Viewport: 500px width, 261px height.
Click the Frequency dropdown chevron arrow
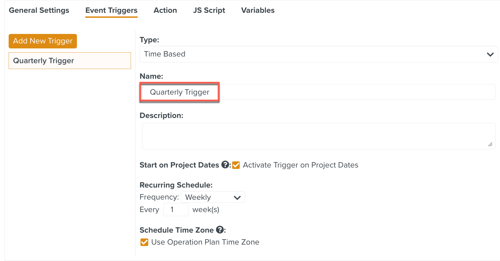click(237, 198)
